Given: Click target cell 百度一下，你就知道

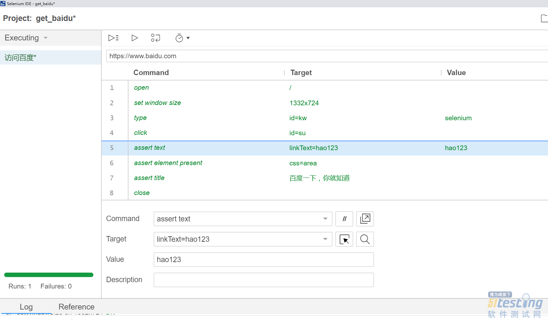Looking at the screenshot, I should click(319, 178).
